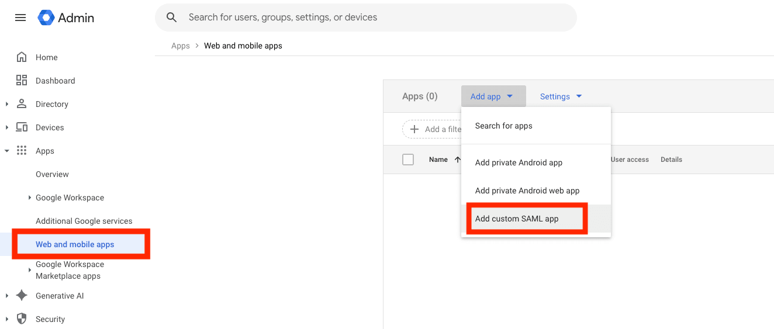Open the Add app dropdown
The width and height of the screenshot is (774, 329).
[493, 96]
